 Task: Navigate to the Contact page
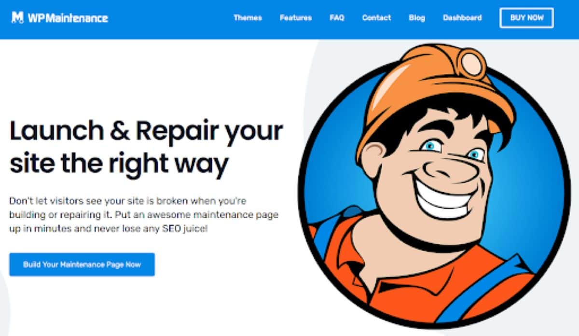click(376, 18)
